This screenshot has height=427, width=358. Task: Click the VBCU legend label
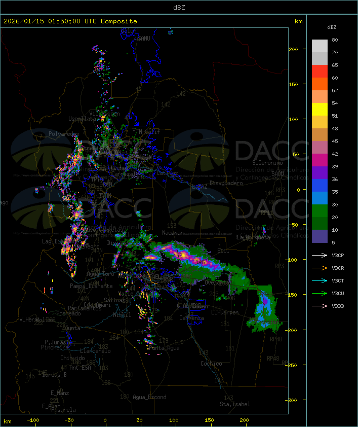(338, 293)
